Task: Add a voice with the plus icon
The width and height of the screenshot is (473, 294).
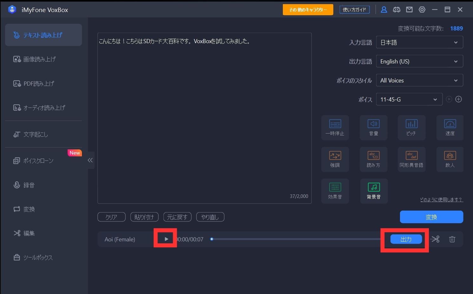Action: (x=458, y=99)
